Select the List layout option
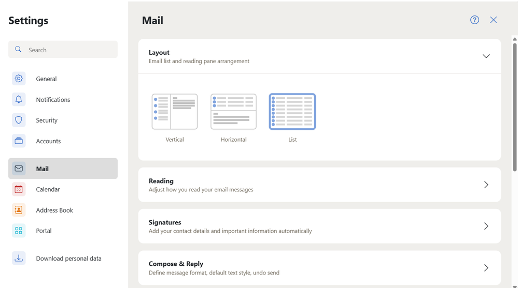518x288 pixels. pyautogui.click(x=292, y=112)
